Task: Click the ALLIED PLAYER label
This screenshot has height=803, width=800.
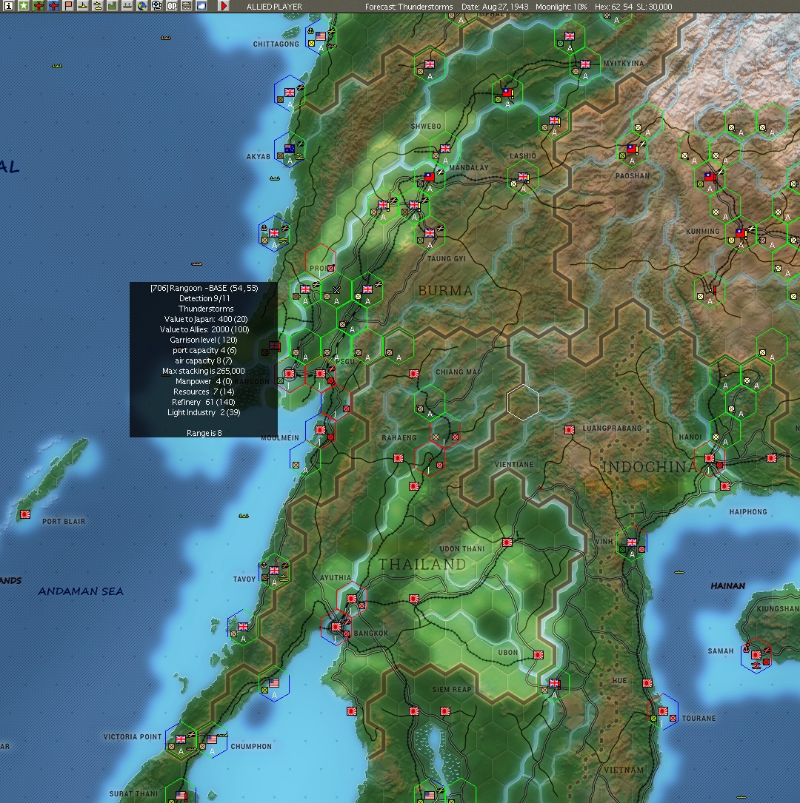Action: [274, 7]
